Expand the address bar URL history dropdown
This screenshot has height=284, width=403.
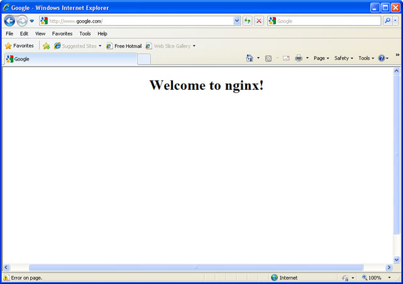(x=237, y=21)
